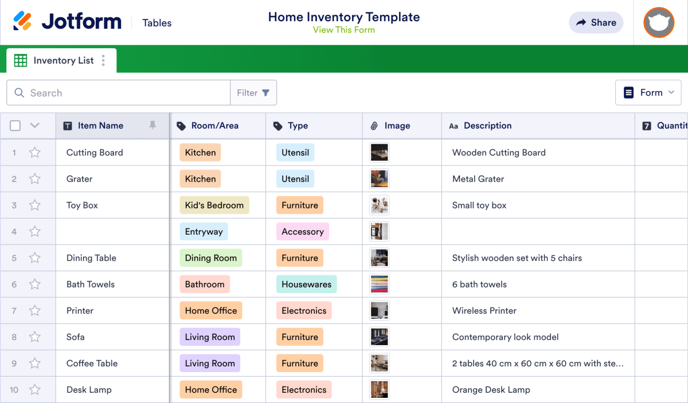Open the Filter options
The width and height of the screenshot is (688, 403).
(x=253, y=92)
